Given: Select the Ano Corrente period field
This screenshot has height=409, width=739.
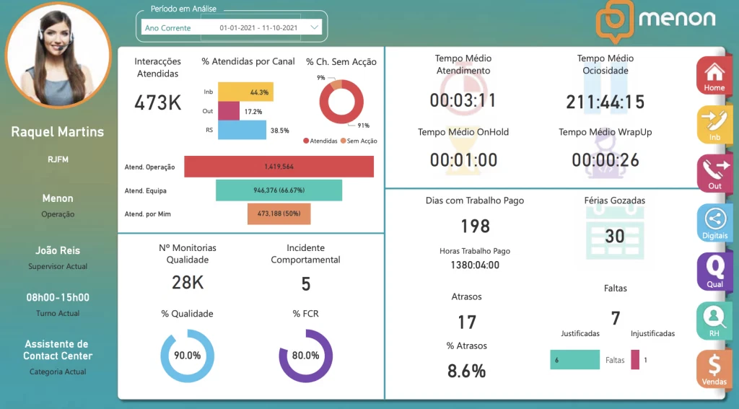Looking at the screenshot, I should [168, 28].
